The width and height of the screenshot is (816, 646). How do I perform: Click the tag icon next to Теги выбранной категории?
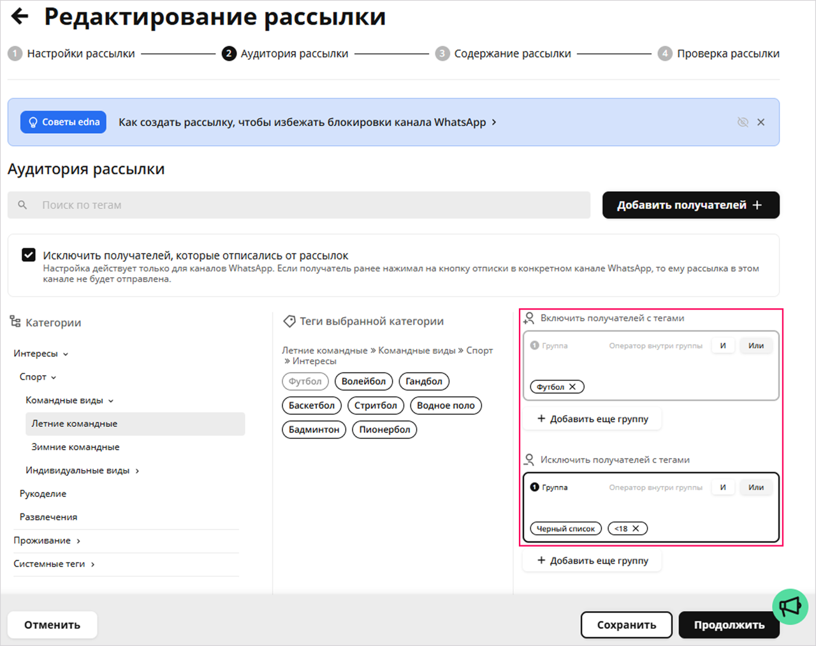click(x=289, y=322)
